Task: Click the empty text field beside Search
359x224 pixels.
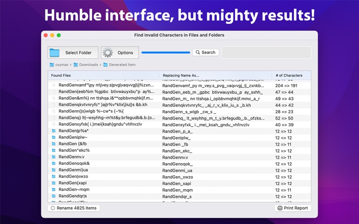Action: pyautogui.click(x=267, y=52)
